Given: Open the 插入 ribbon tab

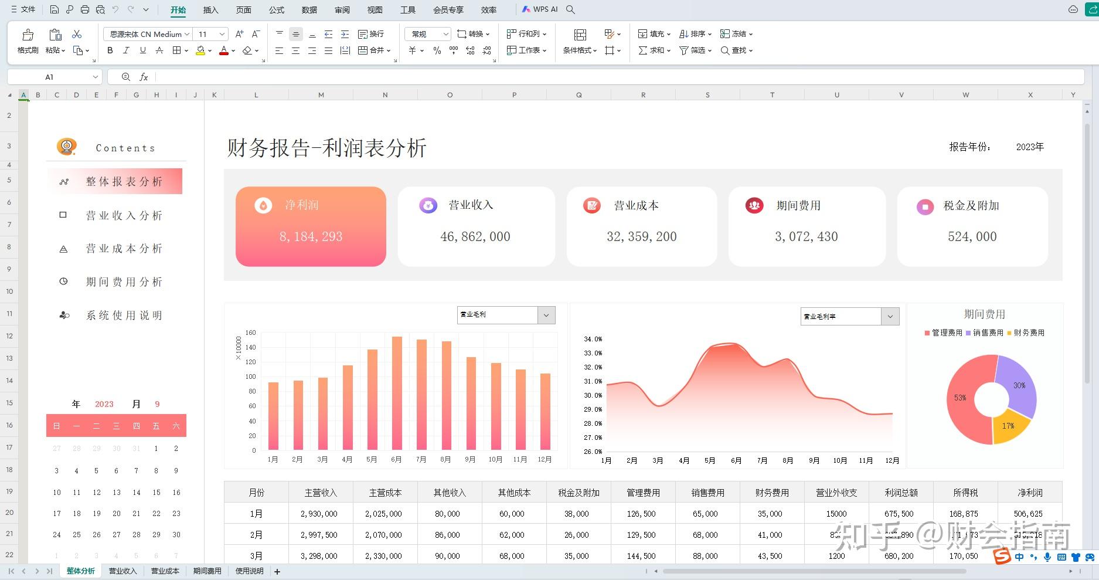Looking at the screenshot, I should [x=210, y=10].
